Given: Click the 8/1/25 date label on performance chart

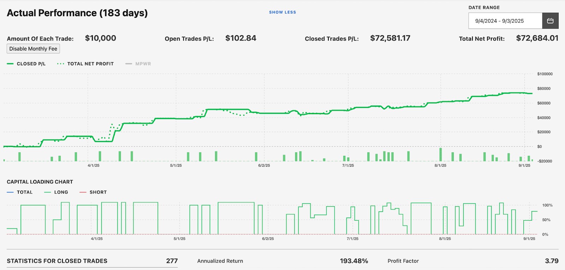Looking at the screenshot, I should click(440, 165).
